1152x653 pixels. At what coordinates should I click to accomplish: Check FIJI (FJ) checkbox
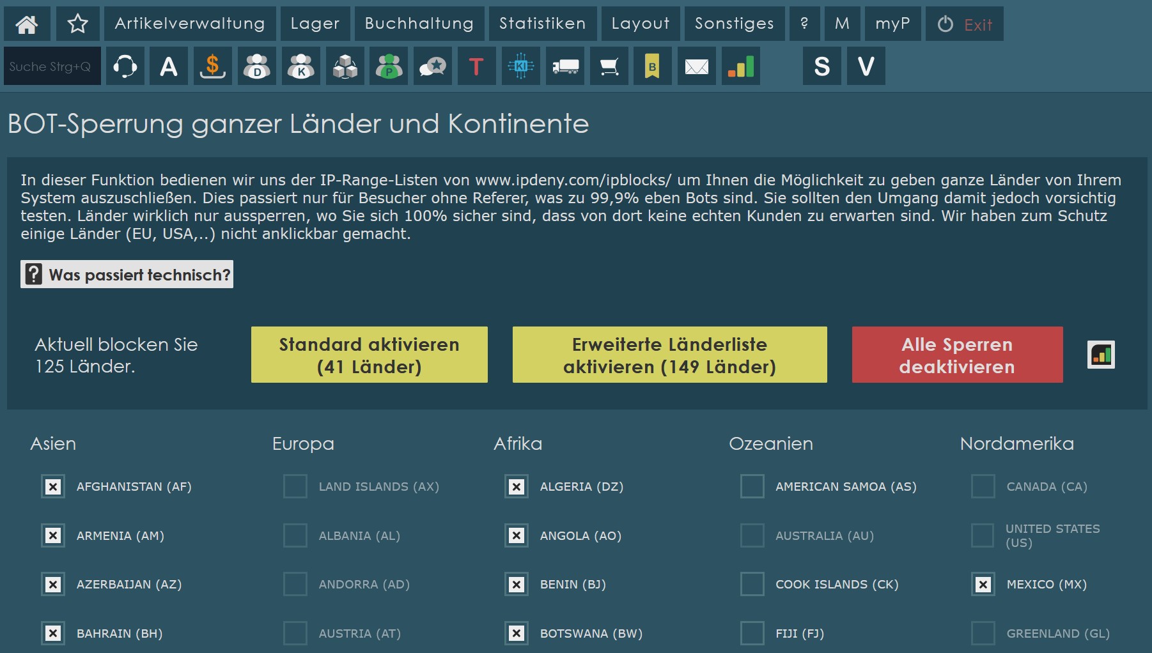[752, 633]
